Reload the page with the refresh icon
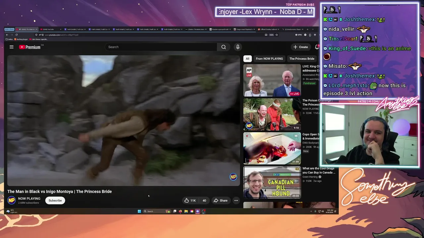 pos(16,35)
